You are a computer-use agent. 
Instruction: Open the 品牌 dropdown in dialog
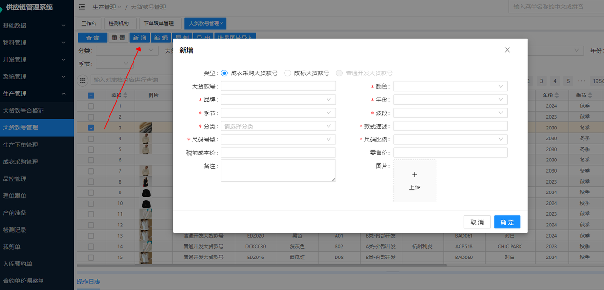pos(278,100)
